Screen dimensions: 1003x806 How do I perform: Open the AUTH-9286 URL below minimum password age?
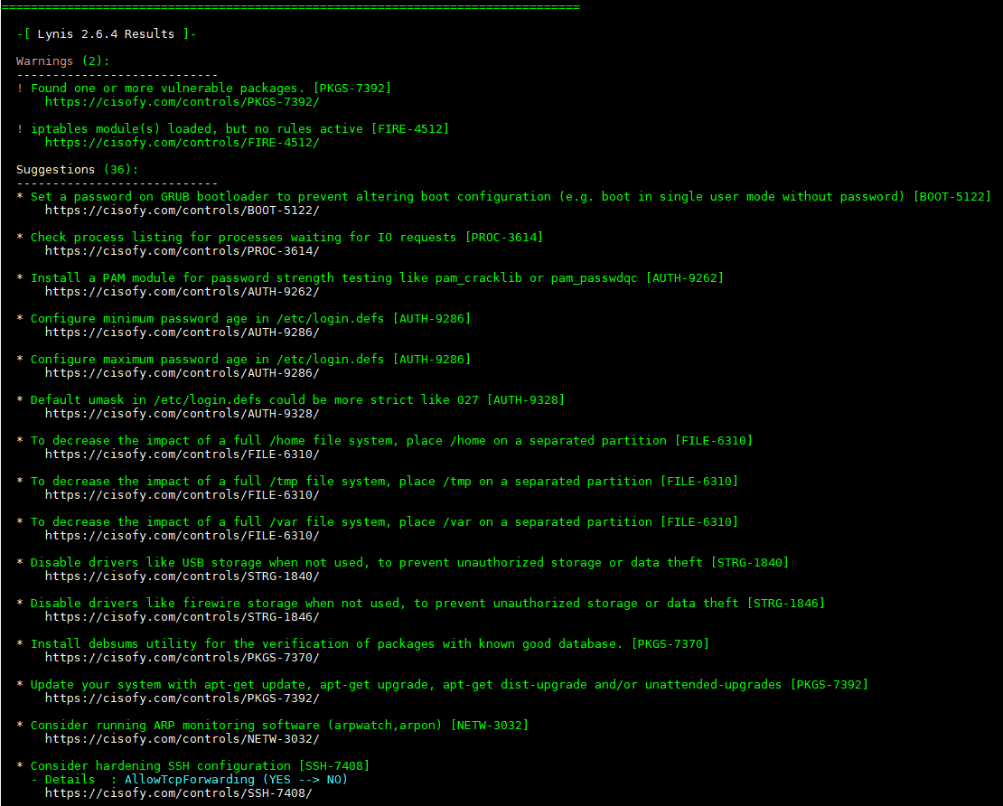pos(183,333)
